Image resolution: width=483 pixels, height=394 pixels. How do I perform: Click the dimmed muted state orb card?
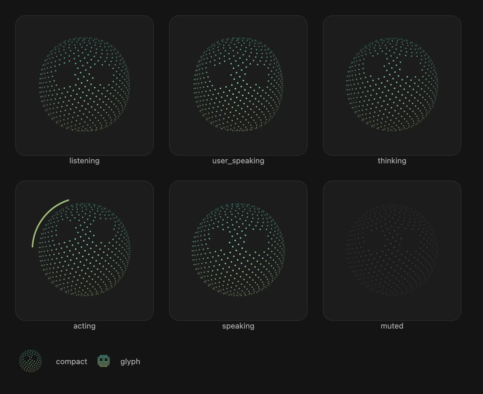click(392, 251)
